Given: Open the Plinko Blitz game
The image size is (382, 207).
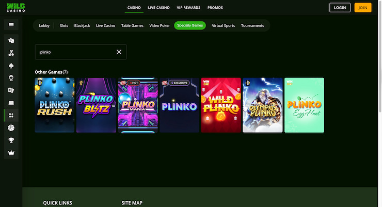Looking at the screenshot, I should [96, 105].
